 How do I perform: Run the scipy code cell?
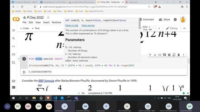pos(24,59)
